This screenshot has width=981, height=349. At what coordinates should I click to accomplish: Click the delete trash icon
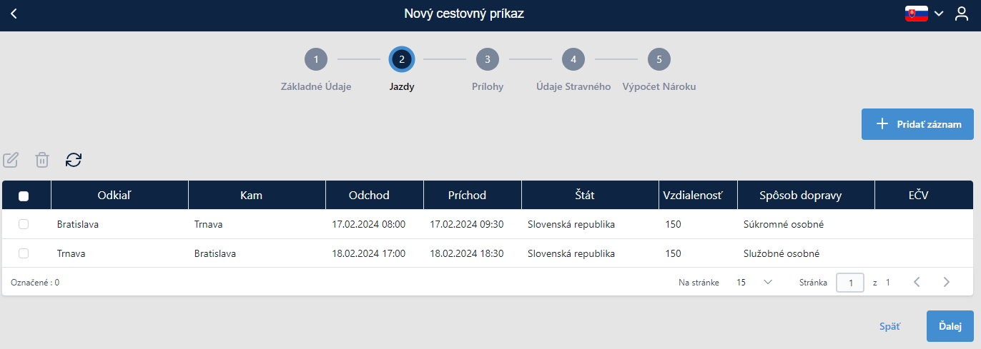pos(42,160)
